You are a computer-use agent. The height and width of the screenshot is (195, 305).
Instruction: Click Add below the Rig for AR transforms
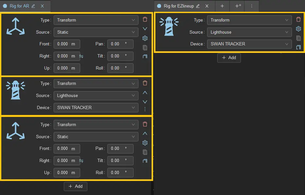75,186
